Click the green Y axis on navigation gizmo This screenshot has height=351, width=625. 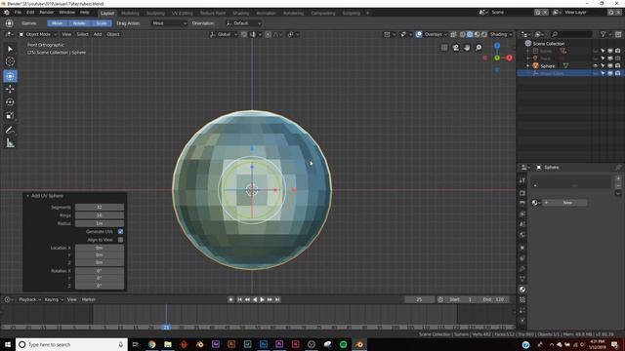click(x=497, y=58)
